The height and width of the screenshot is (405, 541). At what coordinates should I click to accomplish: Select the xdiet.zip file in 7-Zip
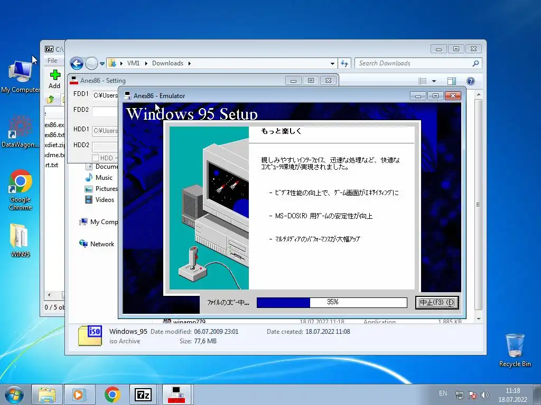pyautogui.click(x=54, y=145)
